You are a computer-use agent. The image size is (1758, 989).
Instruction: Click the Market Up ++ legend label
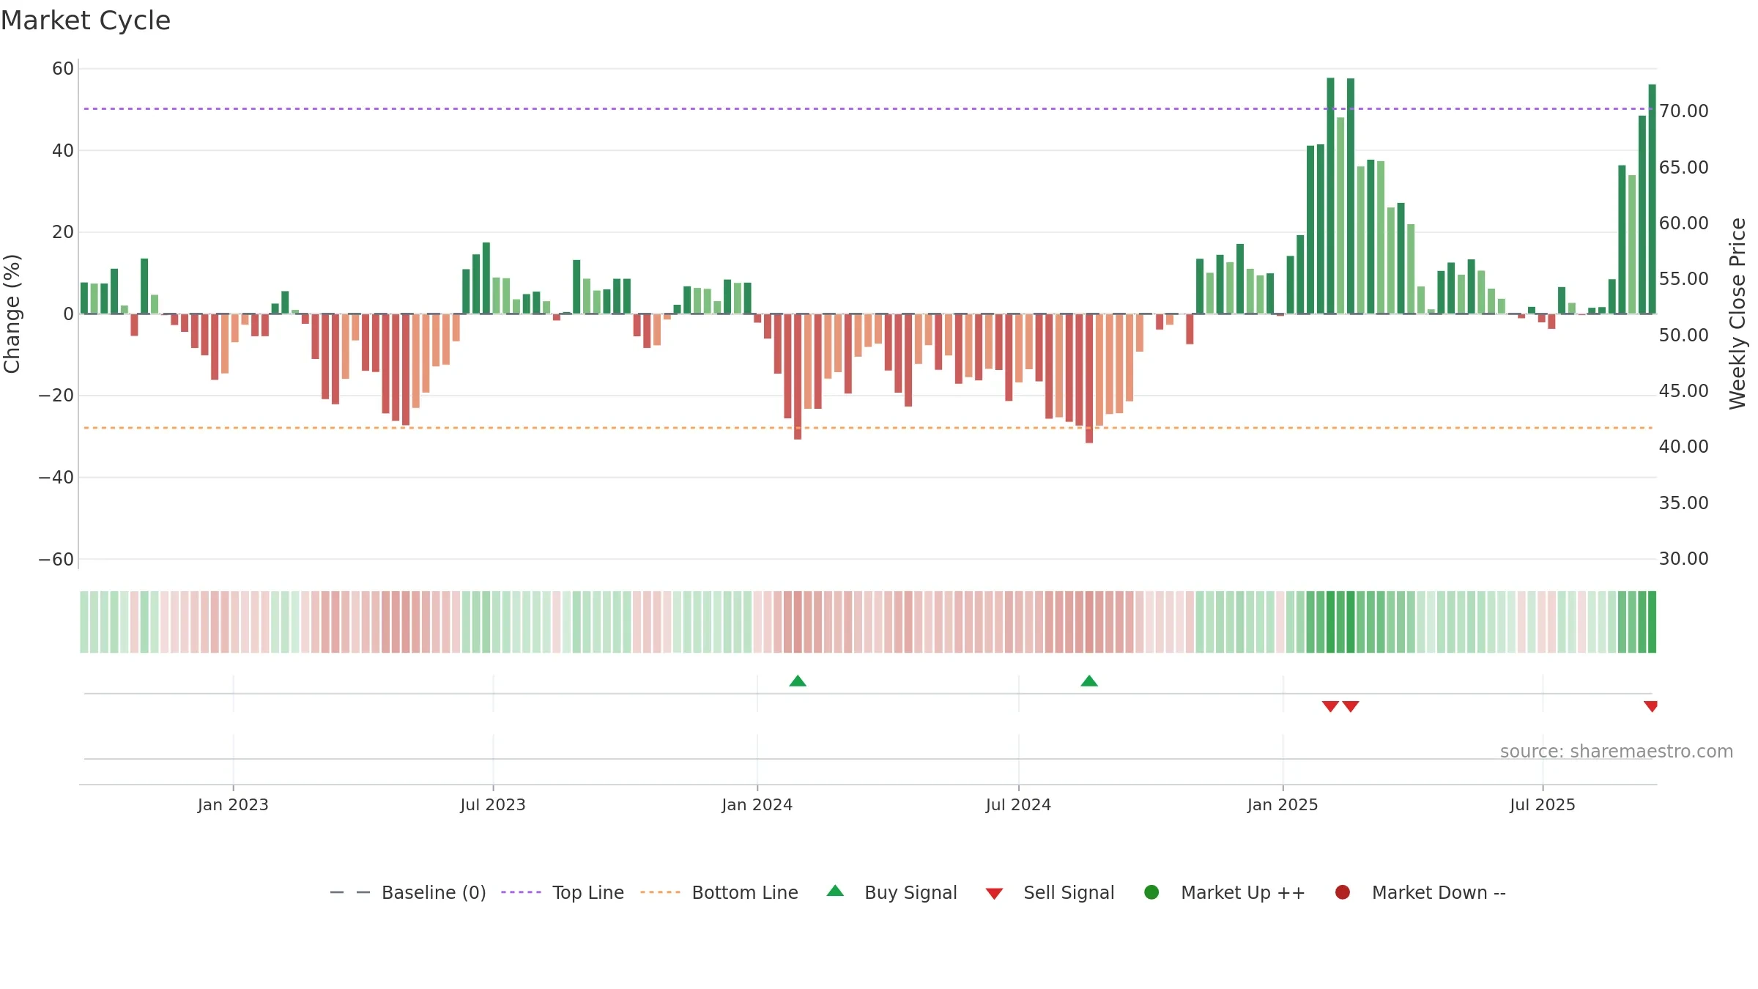(x=1243, y=892)
